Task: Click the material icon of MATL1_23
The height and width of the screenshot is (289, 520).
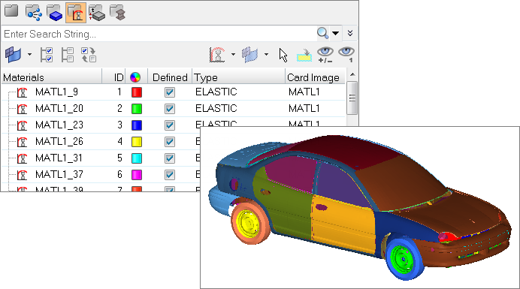Action: pyautogui.click(x=23, y=125)
